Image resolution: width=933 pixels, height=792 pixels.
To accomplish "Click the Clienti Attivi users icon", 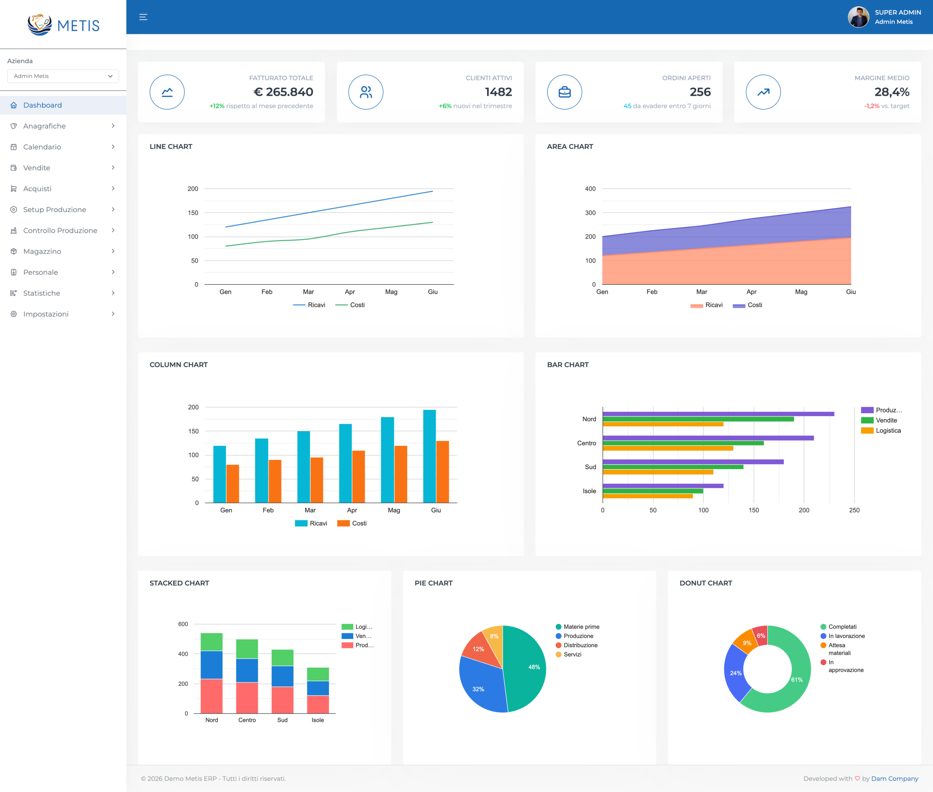I will tap(366, 92).
